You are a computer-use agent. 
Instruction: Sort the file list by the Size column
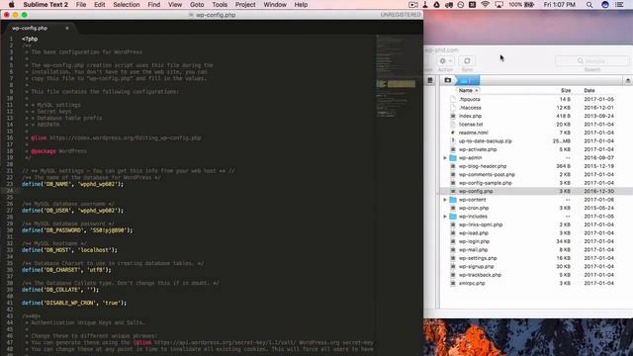point(566,90)
